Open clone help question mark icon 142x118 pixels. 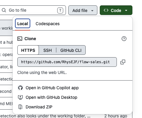coord(124,39)
